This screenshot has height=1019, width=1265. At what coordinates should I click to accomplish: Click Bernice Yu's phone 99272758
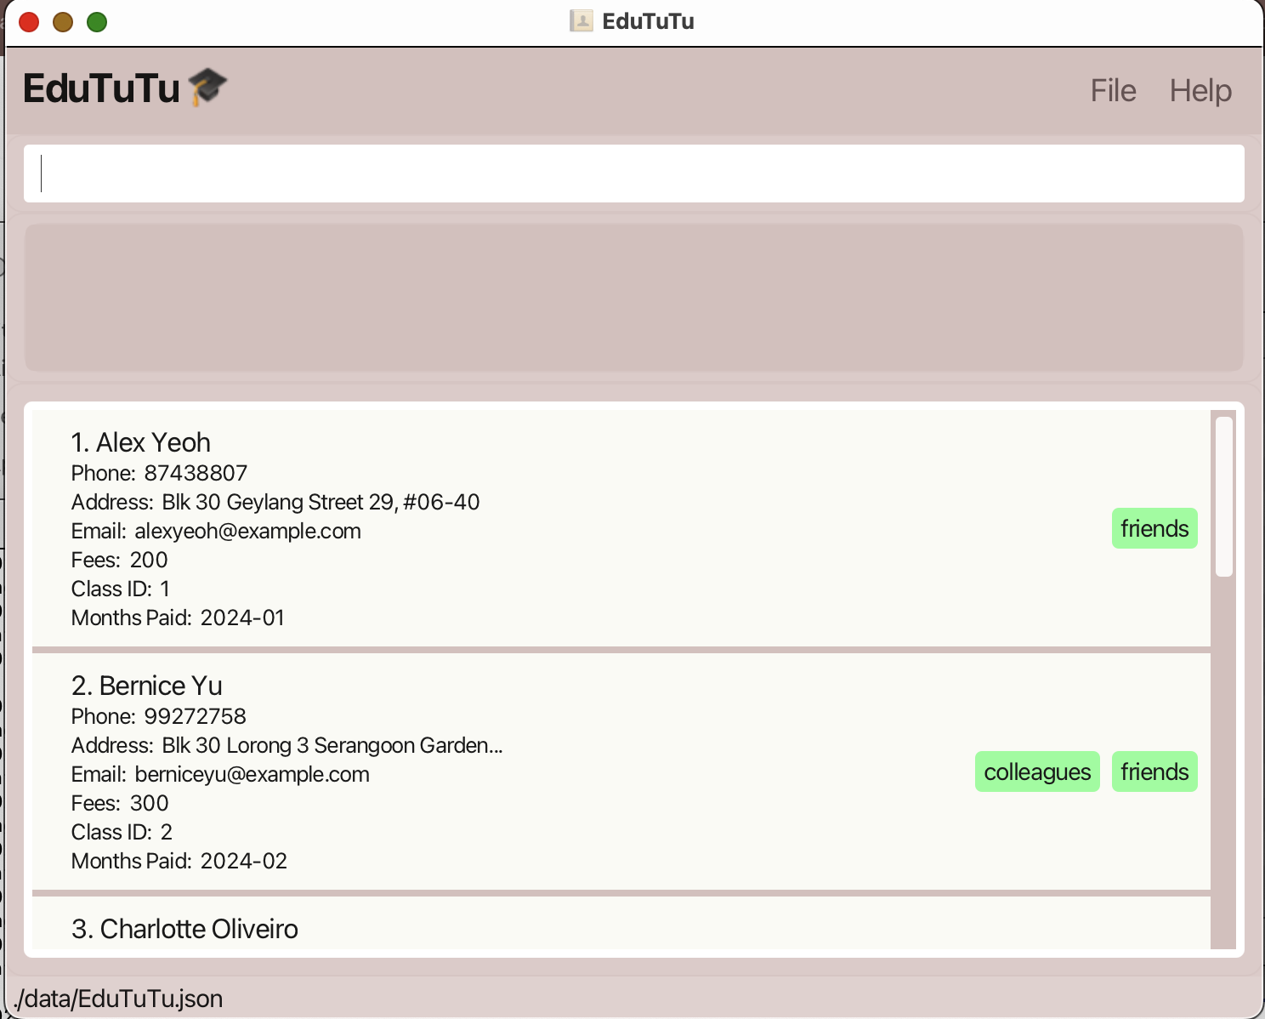pyautogui.click(x=195, y=716)
